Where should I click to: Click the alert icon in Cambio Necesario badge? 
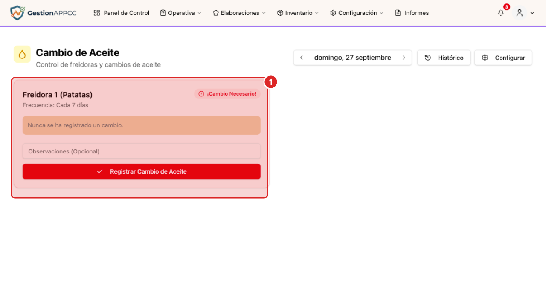(x=201, y=94)
